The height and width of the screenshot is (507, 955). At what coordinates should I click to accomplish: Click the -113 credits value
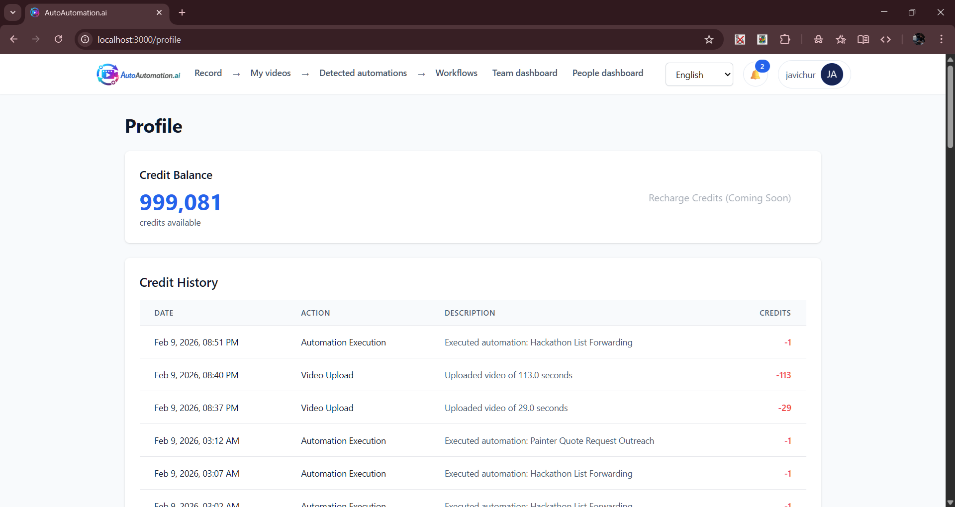(783, 375)
